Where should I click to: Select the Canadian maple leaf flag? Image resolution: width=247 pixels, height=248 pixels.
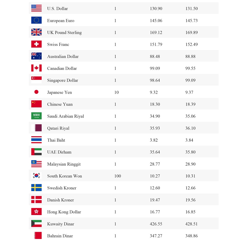click(36, 68)
